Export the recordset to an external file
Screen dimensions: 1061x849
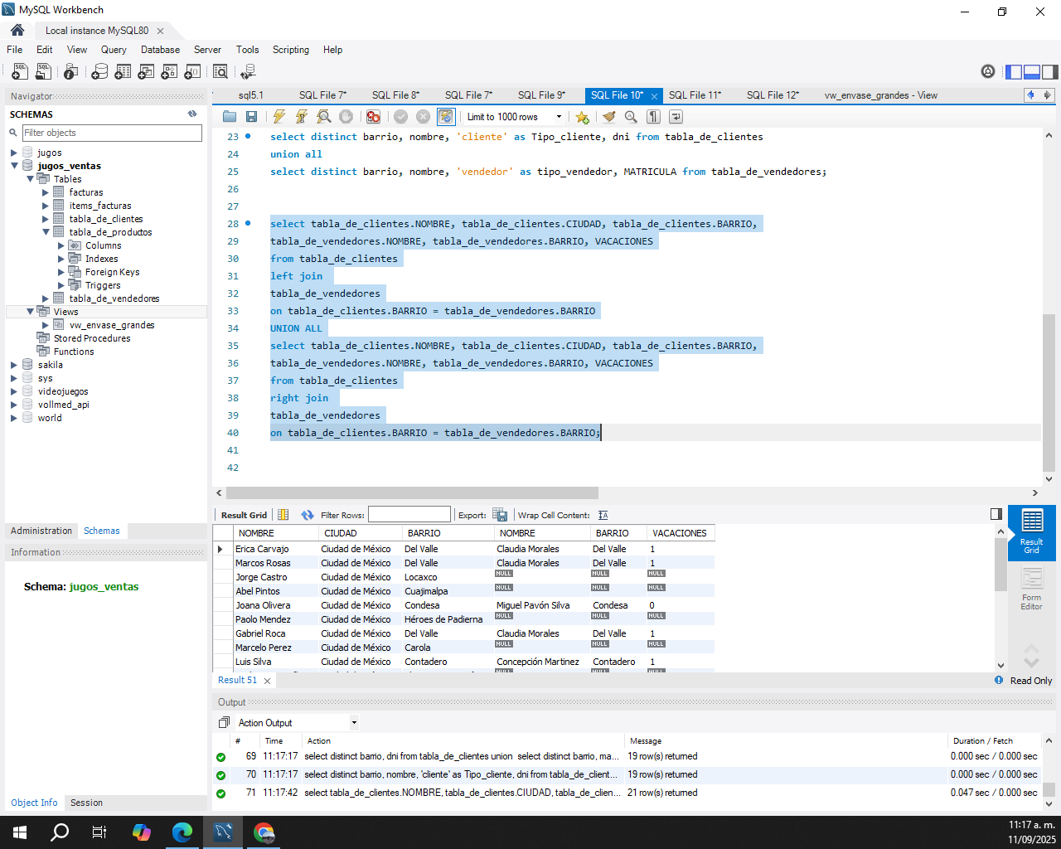tap(500, 515)
